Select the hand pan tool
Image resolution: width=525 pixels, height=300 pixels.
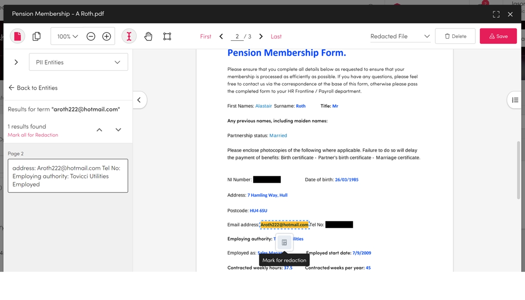(x=148, y=36)
